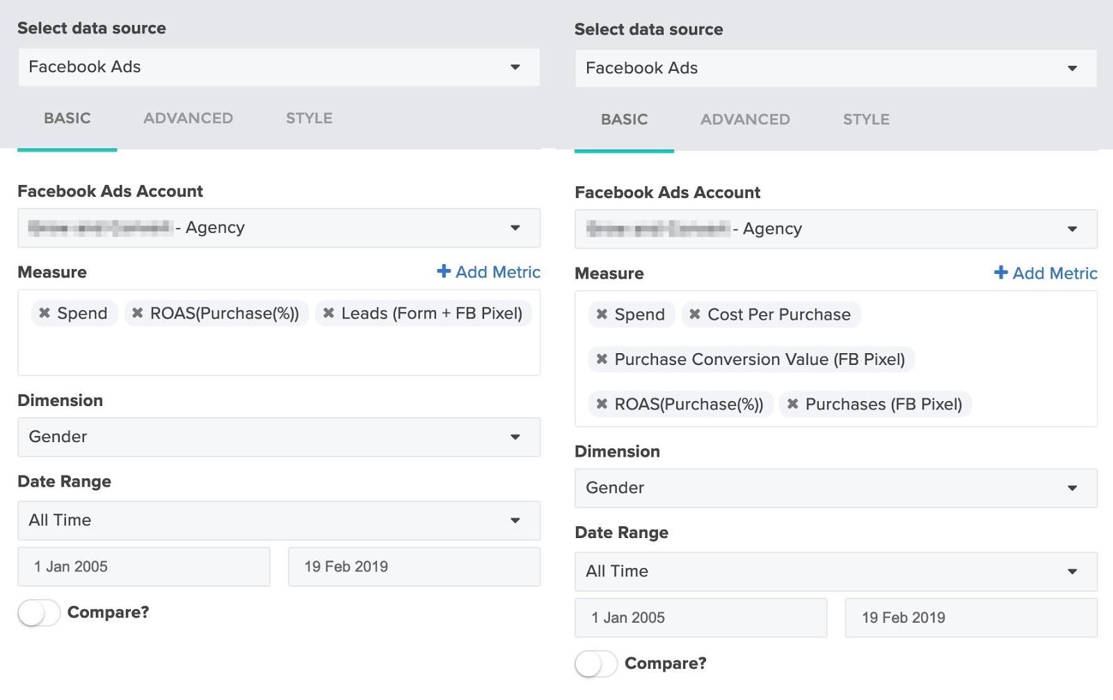1113x700 pixels.
Task: Switch to STYLE tab in left panel
Action: click(x=310, y=119)
